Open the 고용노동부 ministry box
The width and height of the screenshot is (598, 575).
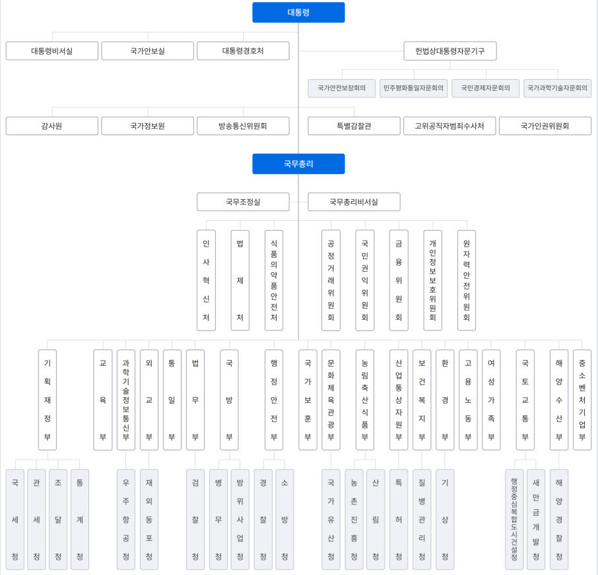point(469,400)
